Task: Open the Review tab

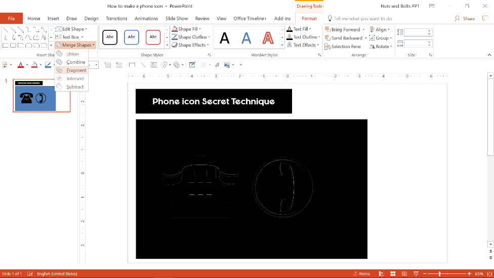Action: [202, 19]
